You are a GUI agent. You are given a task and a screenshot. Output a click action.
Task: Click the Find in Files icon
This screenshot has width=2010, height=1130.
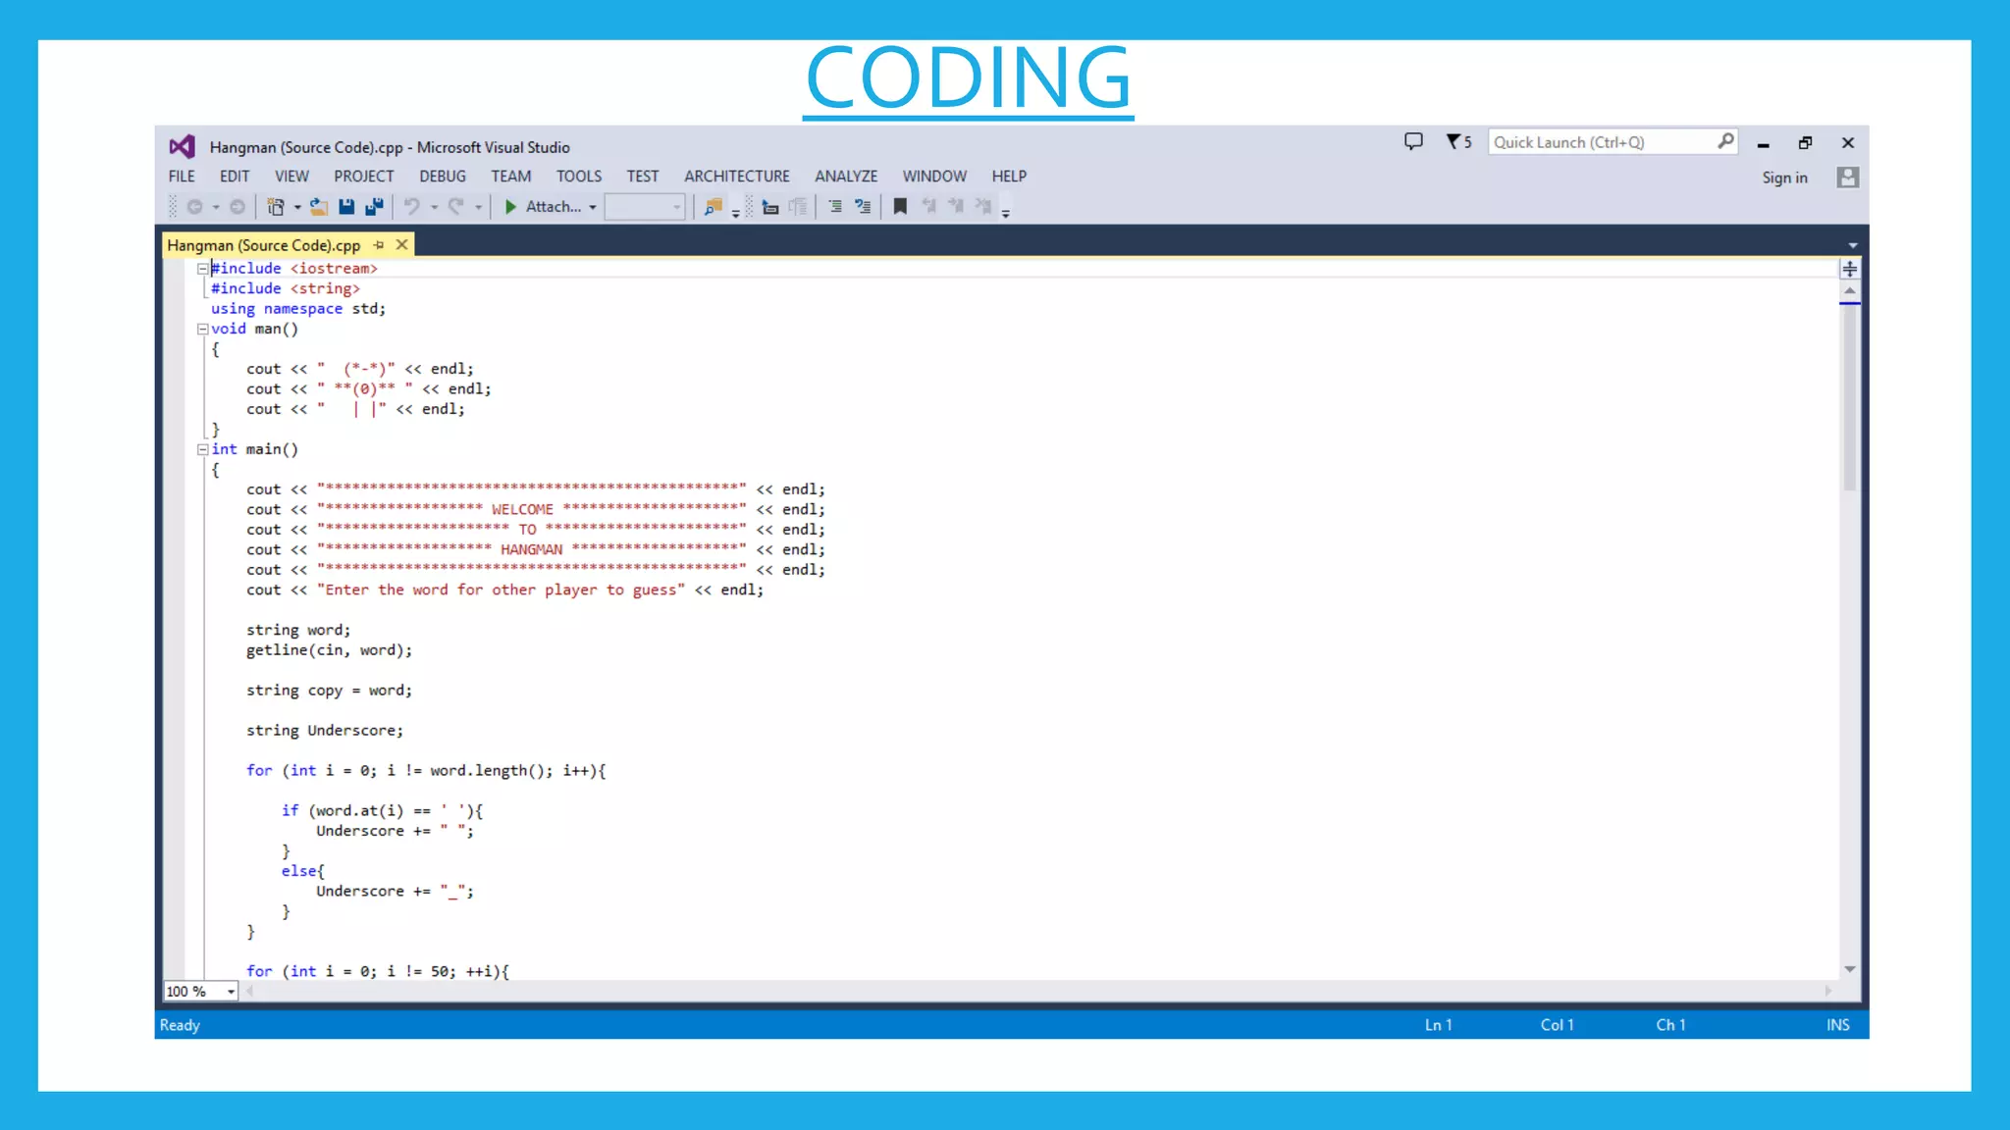[x=714, y=206]
